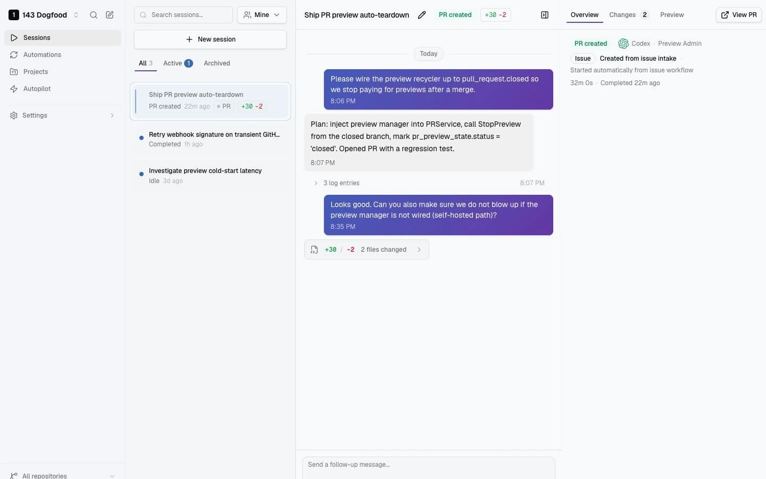Click the message about wiring the preview recycler
Viewport: 766px width, 479px height.
pyautogui.click(x=438, y=89)
